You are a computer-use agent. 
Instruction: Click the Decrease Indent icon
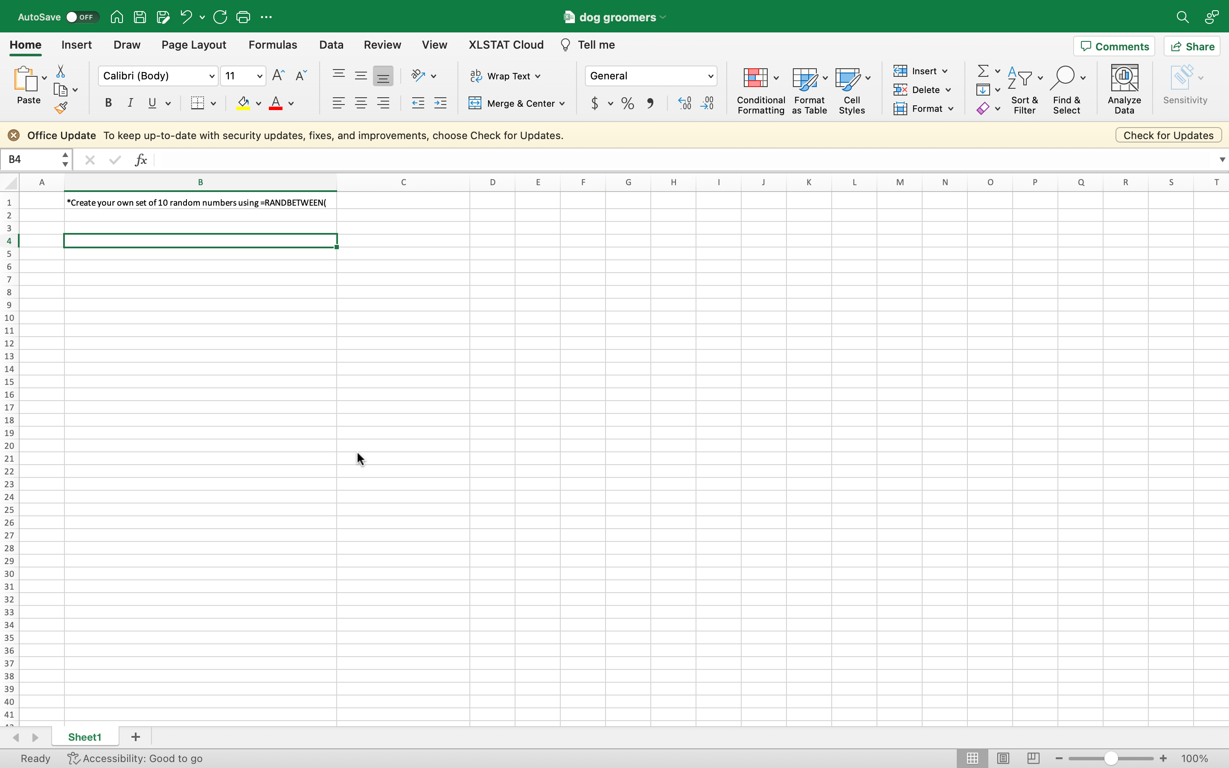(x=418, y=104)
